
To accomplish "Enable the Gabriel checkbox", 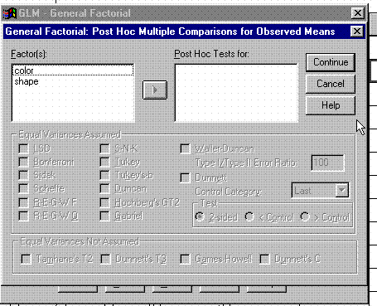I will pyautogui.click(x=104, y=216).
